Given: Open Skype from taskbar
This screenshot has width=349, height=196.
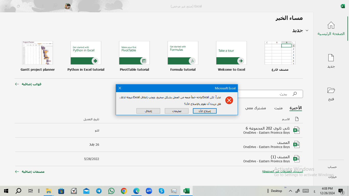Looking at the screenshot, I should tap(161, 191).
